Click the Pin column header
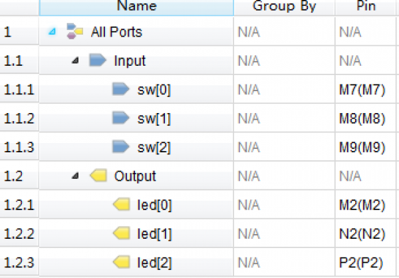Image resolution: width=399 pixels, height=278 pixels. [x=366, y=7]
